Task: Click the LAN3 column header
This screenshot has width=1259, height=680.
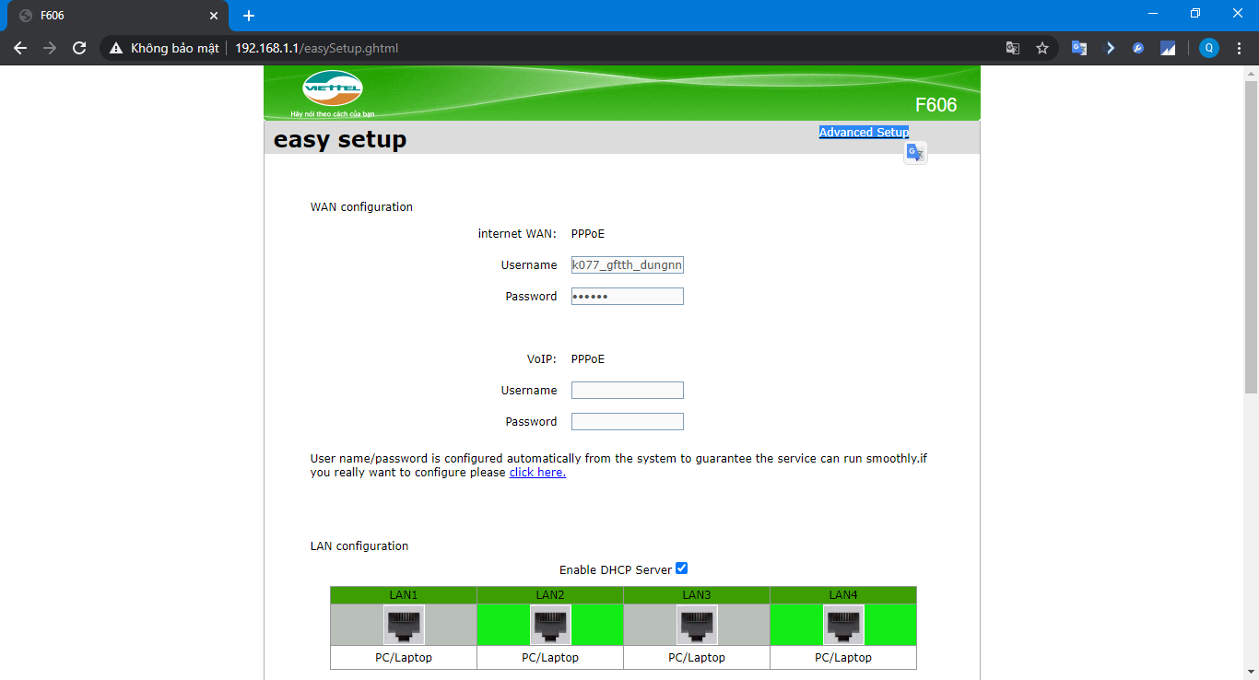Action: point(697,595)
